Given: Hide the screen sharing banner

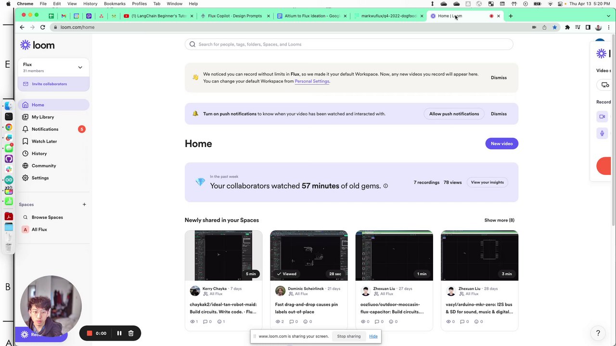Looking at the screenshot, I should [x=373, y=336].
